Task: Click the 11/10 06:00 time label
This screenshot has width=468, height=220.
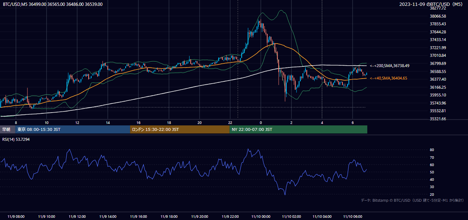Action: click(x=353, y=216)
